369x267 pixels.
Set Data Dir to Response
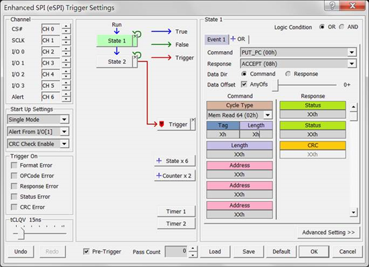click(288, 74)
